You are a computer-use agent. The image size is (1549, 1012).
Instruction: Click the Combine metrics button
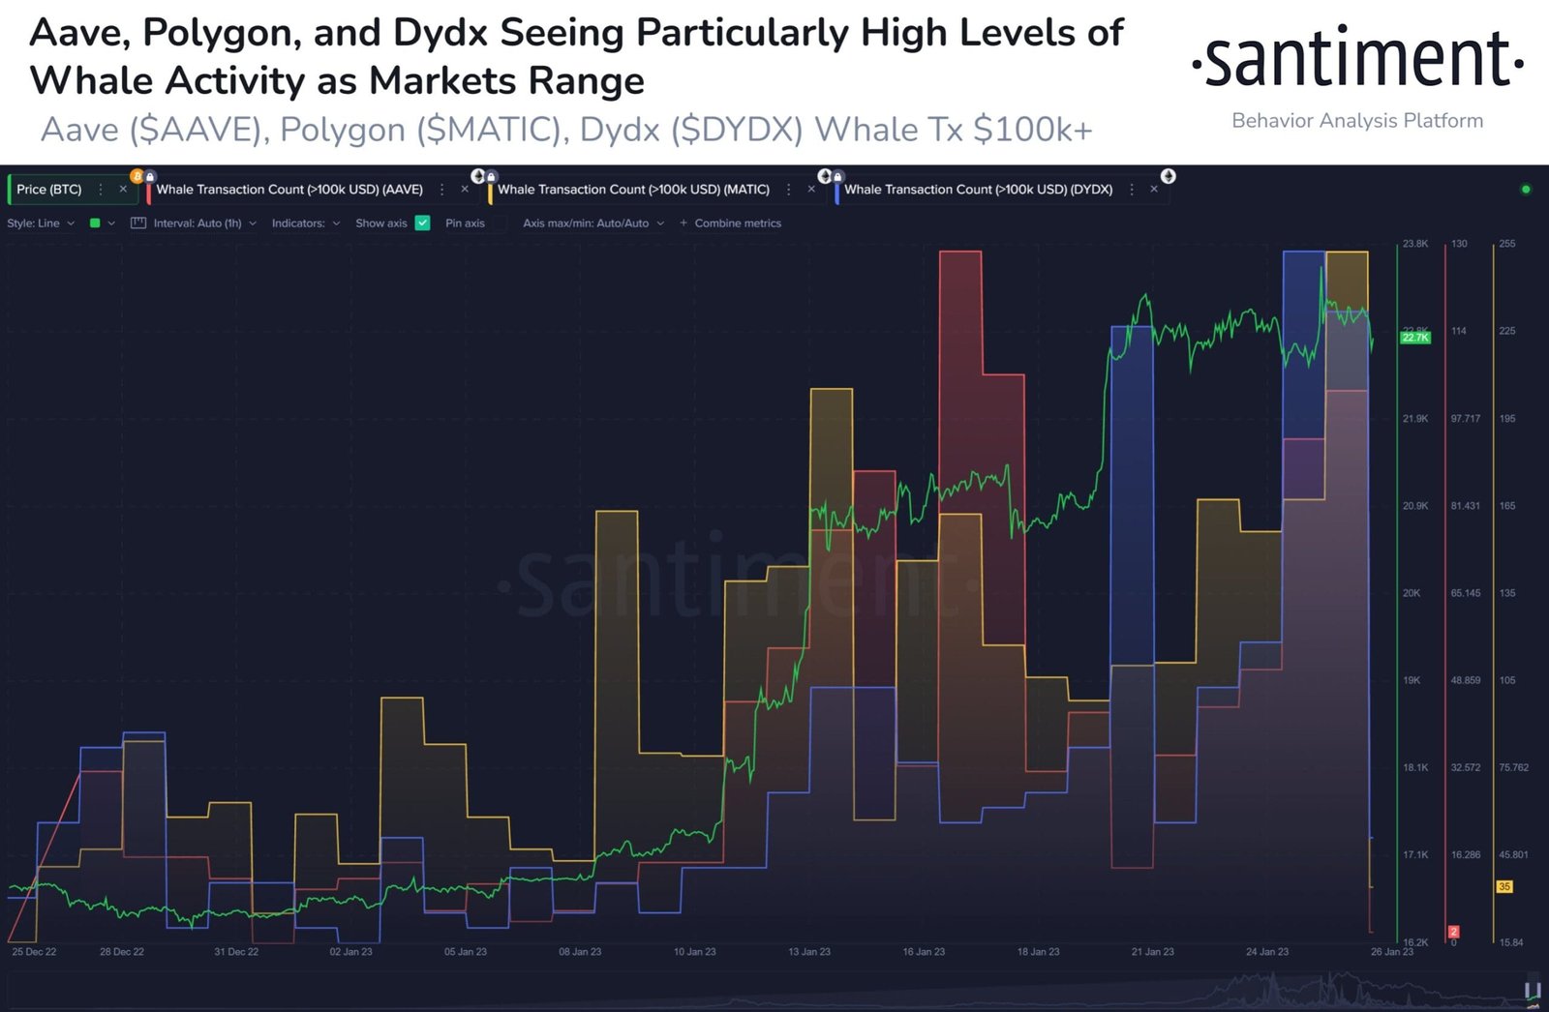pyautogui.click(x=736, y=223)
